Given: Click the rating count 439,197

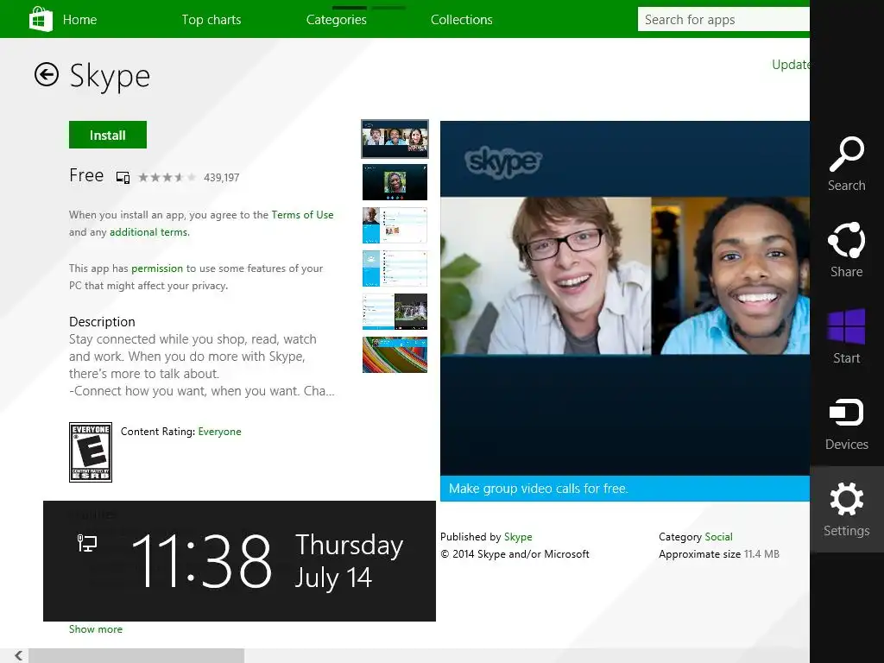Looking at the screenshot, I should click(222, 178).
